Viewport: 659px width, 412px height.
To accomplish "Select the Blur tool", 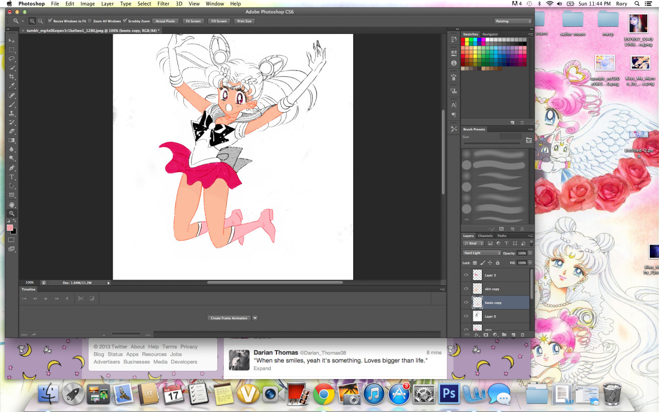I will point(12,149).
